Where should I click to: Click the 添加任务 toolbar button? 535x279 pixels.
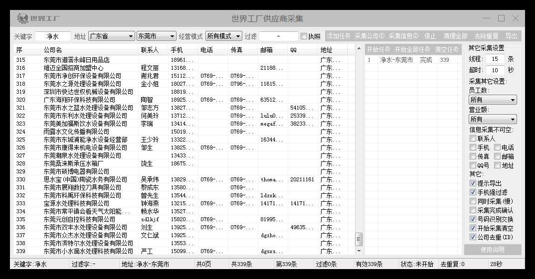click(339, 36)
